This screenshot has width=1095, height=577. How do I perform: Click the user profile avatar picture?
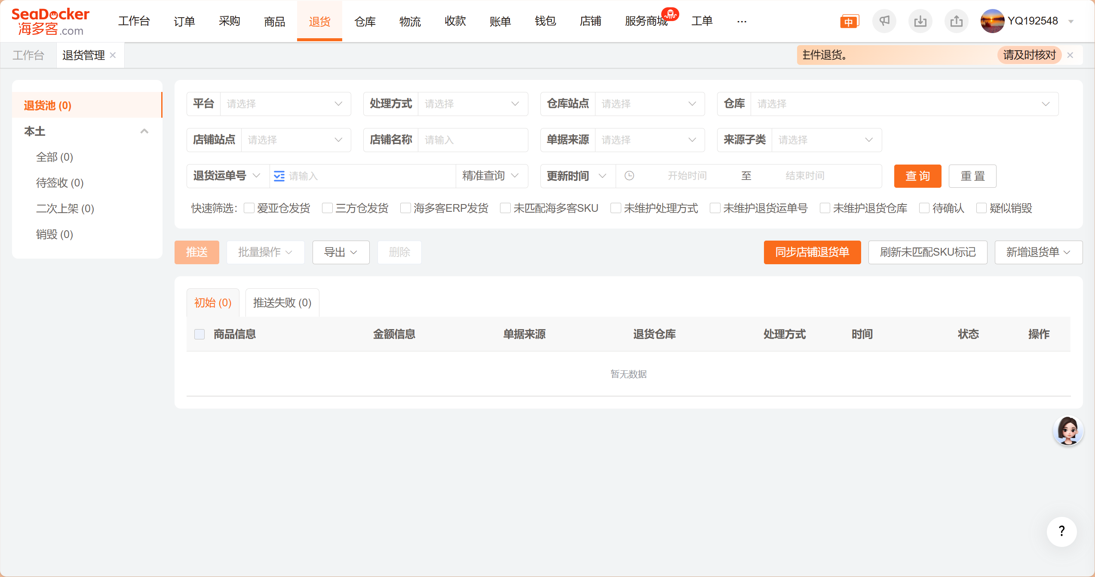click(x=992, y=21)
